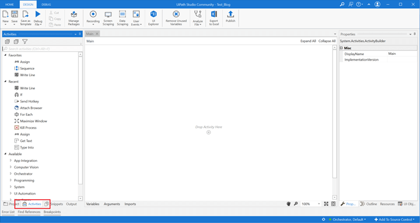Click the Save icon
The height and width of the screenshot is (223, 420).
(15, 14)
